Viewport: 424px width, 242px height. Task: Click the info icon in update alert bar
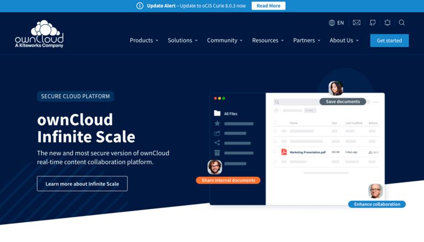140,6
